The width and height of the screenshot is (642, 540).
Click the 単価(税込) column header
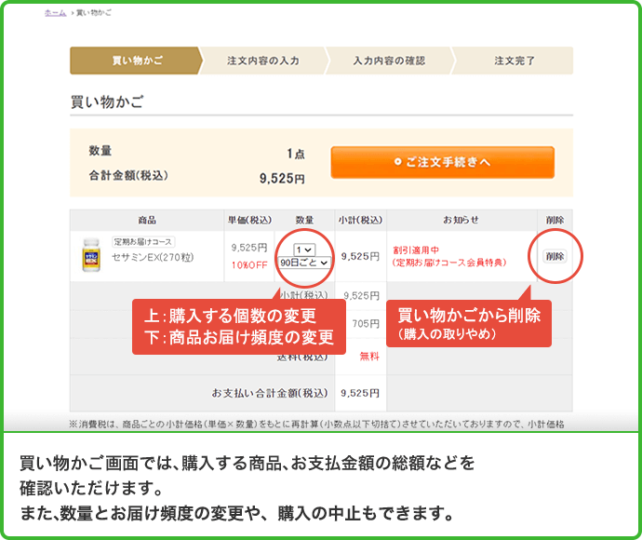[249, 220]
